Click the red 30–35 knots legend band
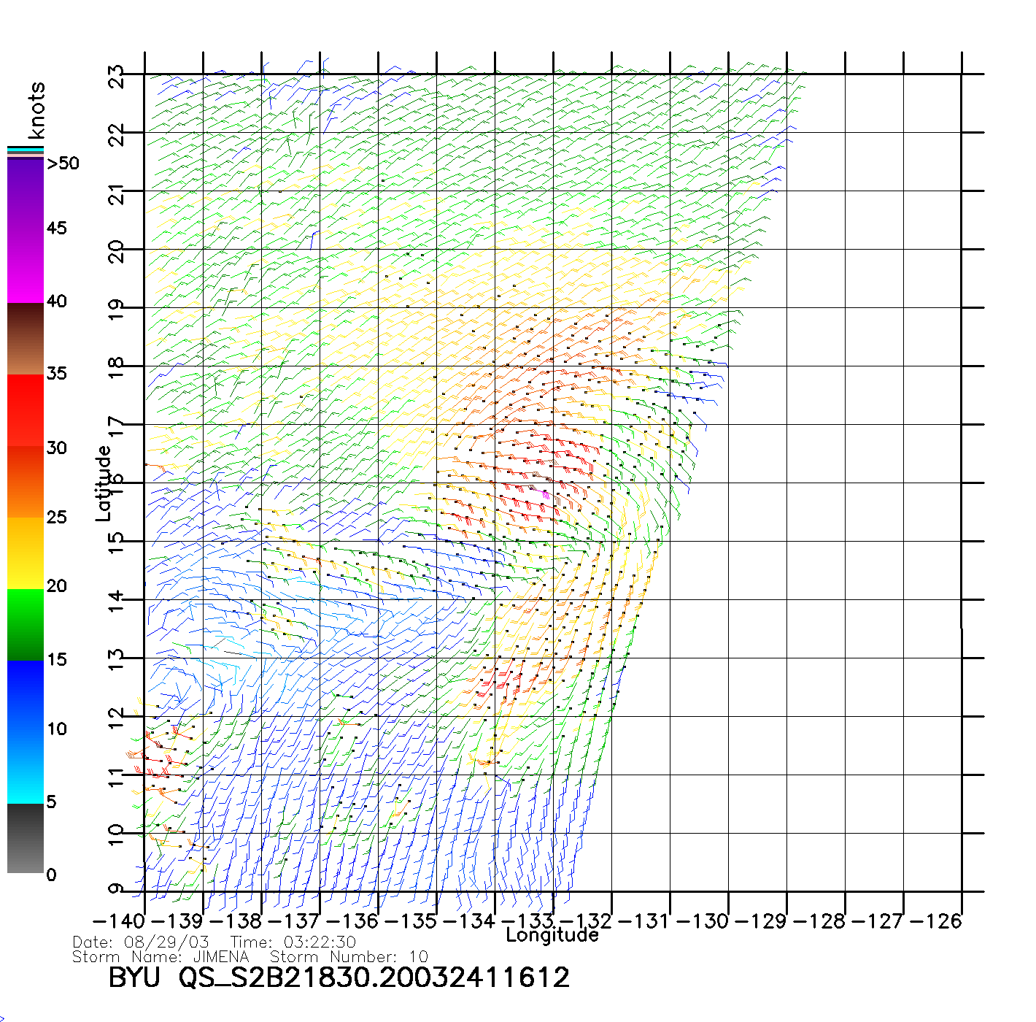The height and width of the screenshot is (1022, 1036). (25, 409)
